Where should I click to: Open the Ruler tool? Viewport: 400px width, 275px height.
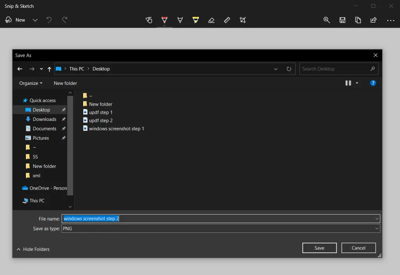[x=227, y=20]
